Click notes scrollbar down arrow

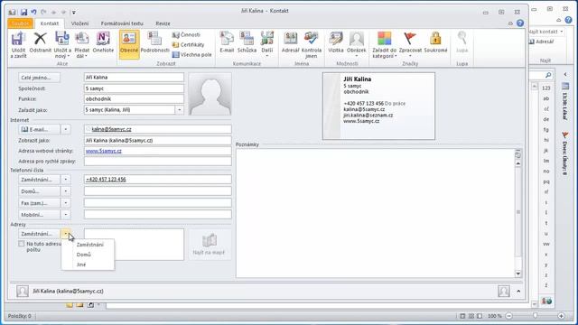point(518,274)
